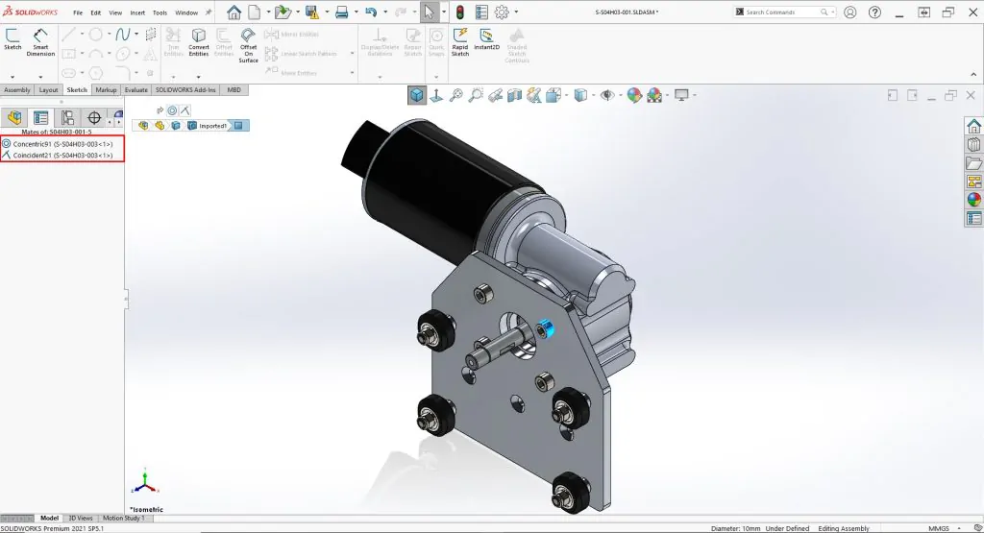The height and width of the screenshot is (533, 984).
Task: Switch to the SOLIDWORKS Add-Ins tab
Action: 185,89
